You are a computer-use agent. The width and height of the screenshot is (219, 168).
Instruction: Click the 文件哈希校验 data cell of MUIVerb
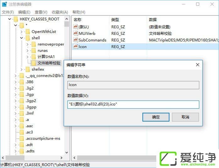(x=160, y=34)
